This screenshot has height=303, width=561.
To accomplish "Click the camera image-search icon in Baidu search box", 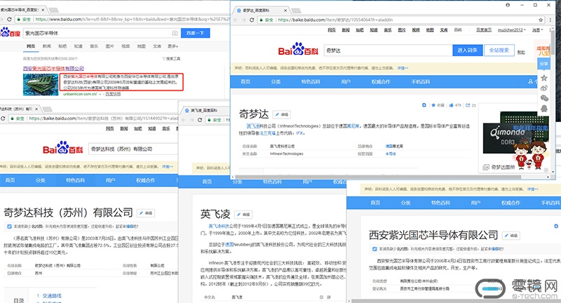I will click(x=173, y=33).
